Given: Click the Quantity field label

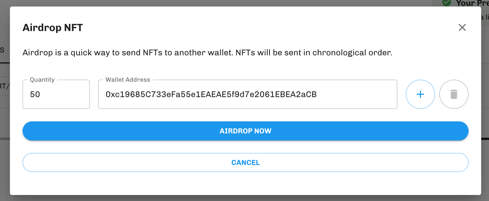Looking at the screenshot, I should [x=42, y=80].
